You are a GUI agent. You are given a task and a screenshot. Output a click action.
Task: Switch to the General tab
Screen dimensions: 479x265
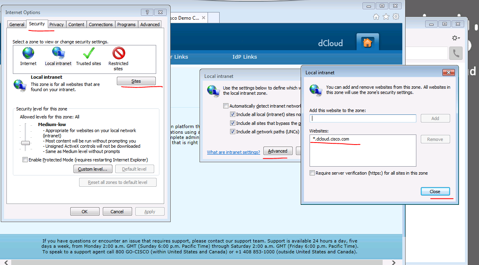click(16, 24)
